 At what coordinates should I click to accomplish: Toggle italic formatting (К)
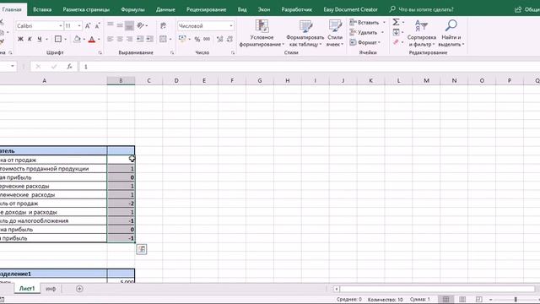tap(30, 40)
